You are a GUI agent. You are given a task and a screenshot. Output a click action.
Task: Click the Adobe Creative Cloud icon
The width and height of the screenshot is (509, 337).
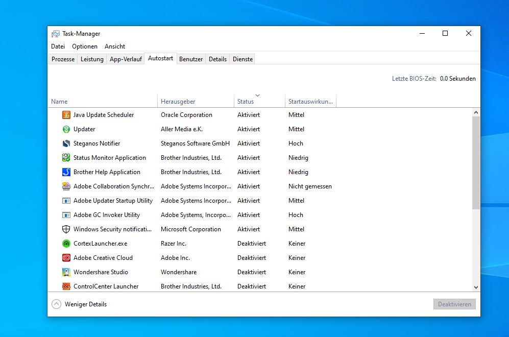point(66,258)
